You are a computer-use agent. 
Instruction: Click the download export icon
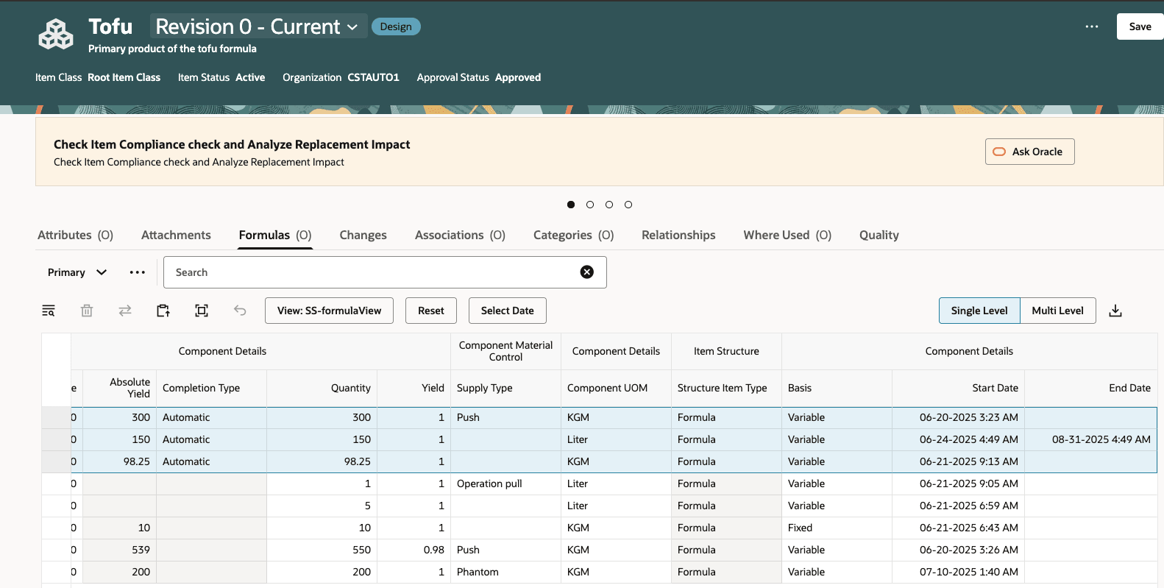click(1115, 311)
